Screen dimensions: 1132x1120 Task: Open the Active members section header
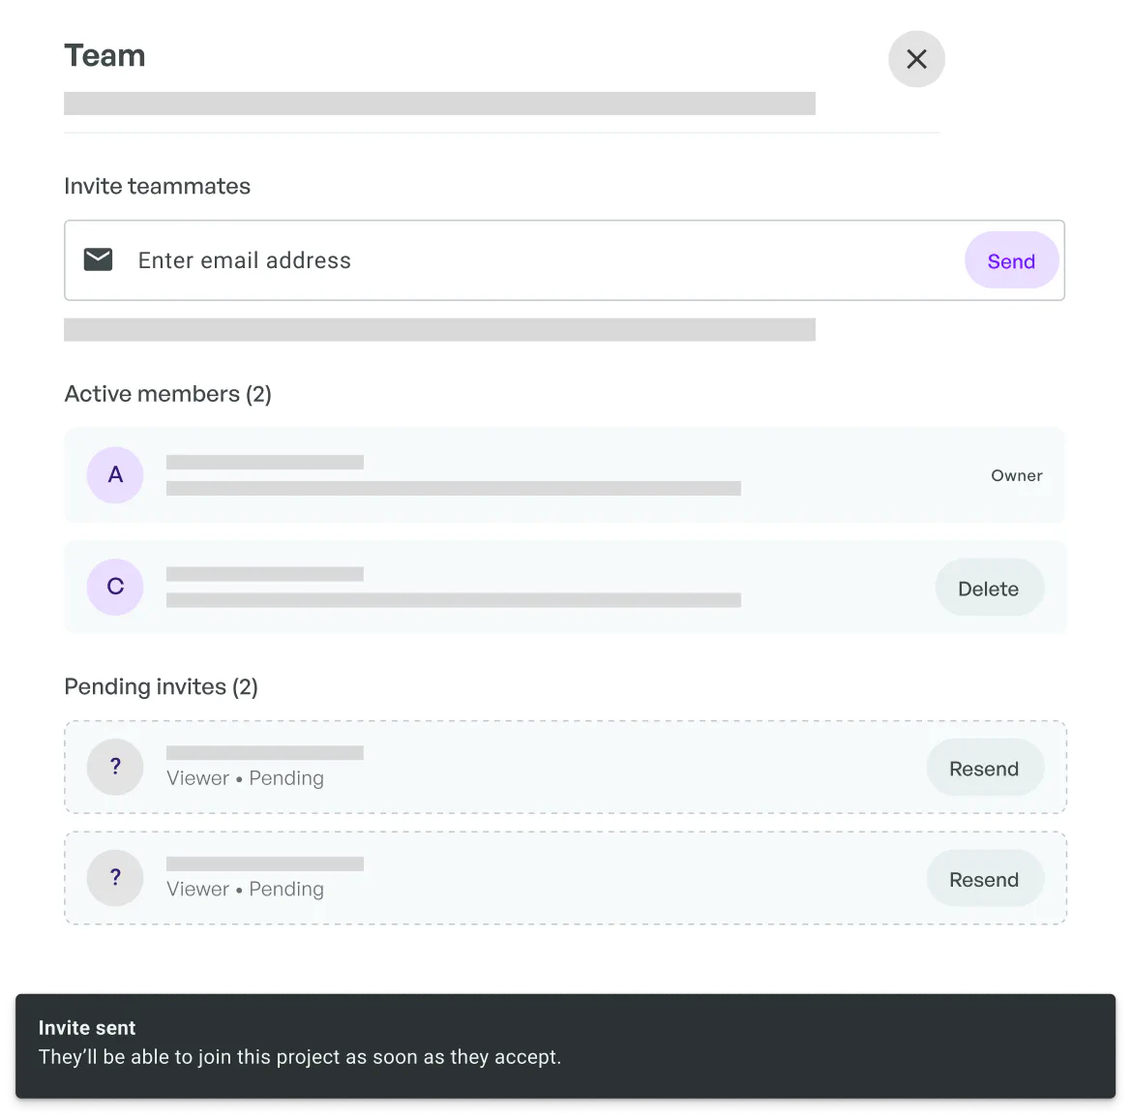167,394
